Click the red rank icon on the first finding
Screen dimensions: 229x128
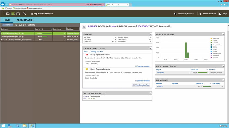(x=87, y=55)
